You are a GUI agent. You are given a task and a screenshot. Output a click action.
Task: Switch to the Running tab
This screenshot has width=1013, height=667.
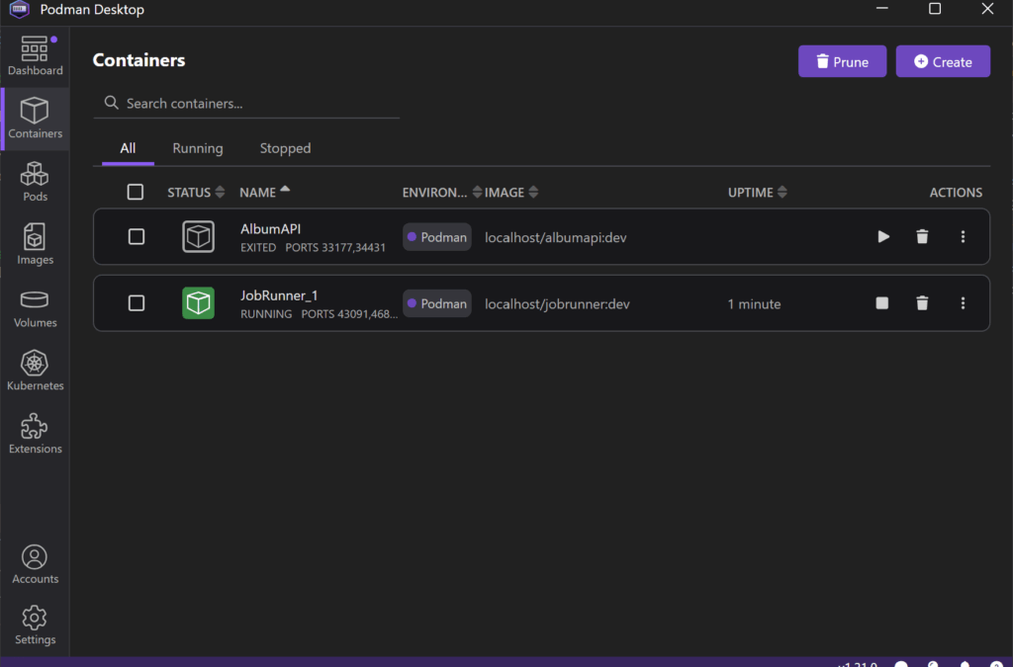point(198,148)
